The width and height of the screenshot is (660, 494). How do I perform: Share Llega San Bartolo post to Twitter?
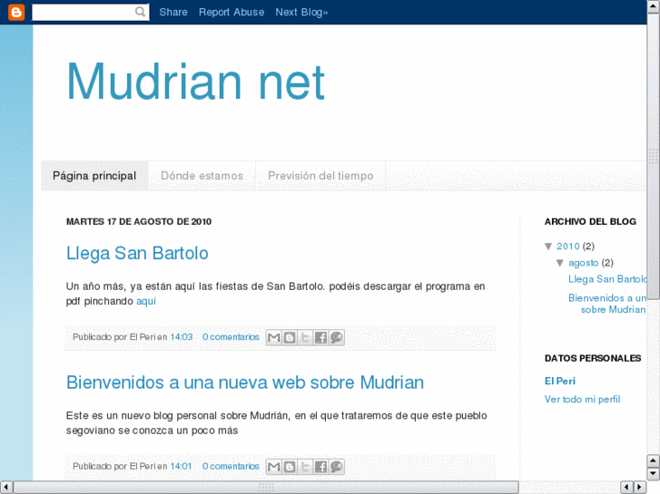[305, 337]
